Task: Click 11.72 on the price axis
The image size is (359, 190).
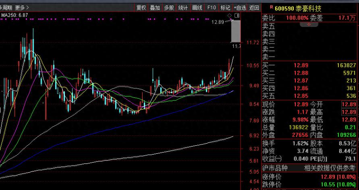Action: pos(253,43)
